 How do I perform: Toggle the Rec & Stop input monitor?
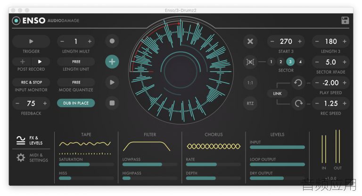32,82
